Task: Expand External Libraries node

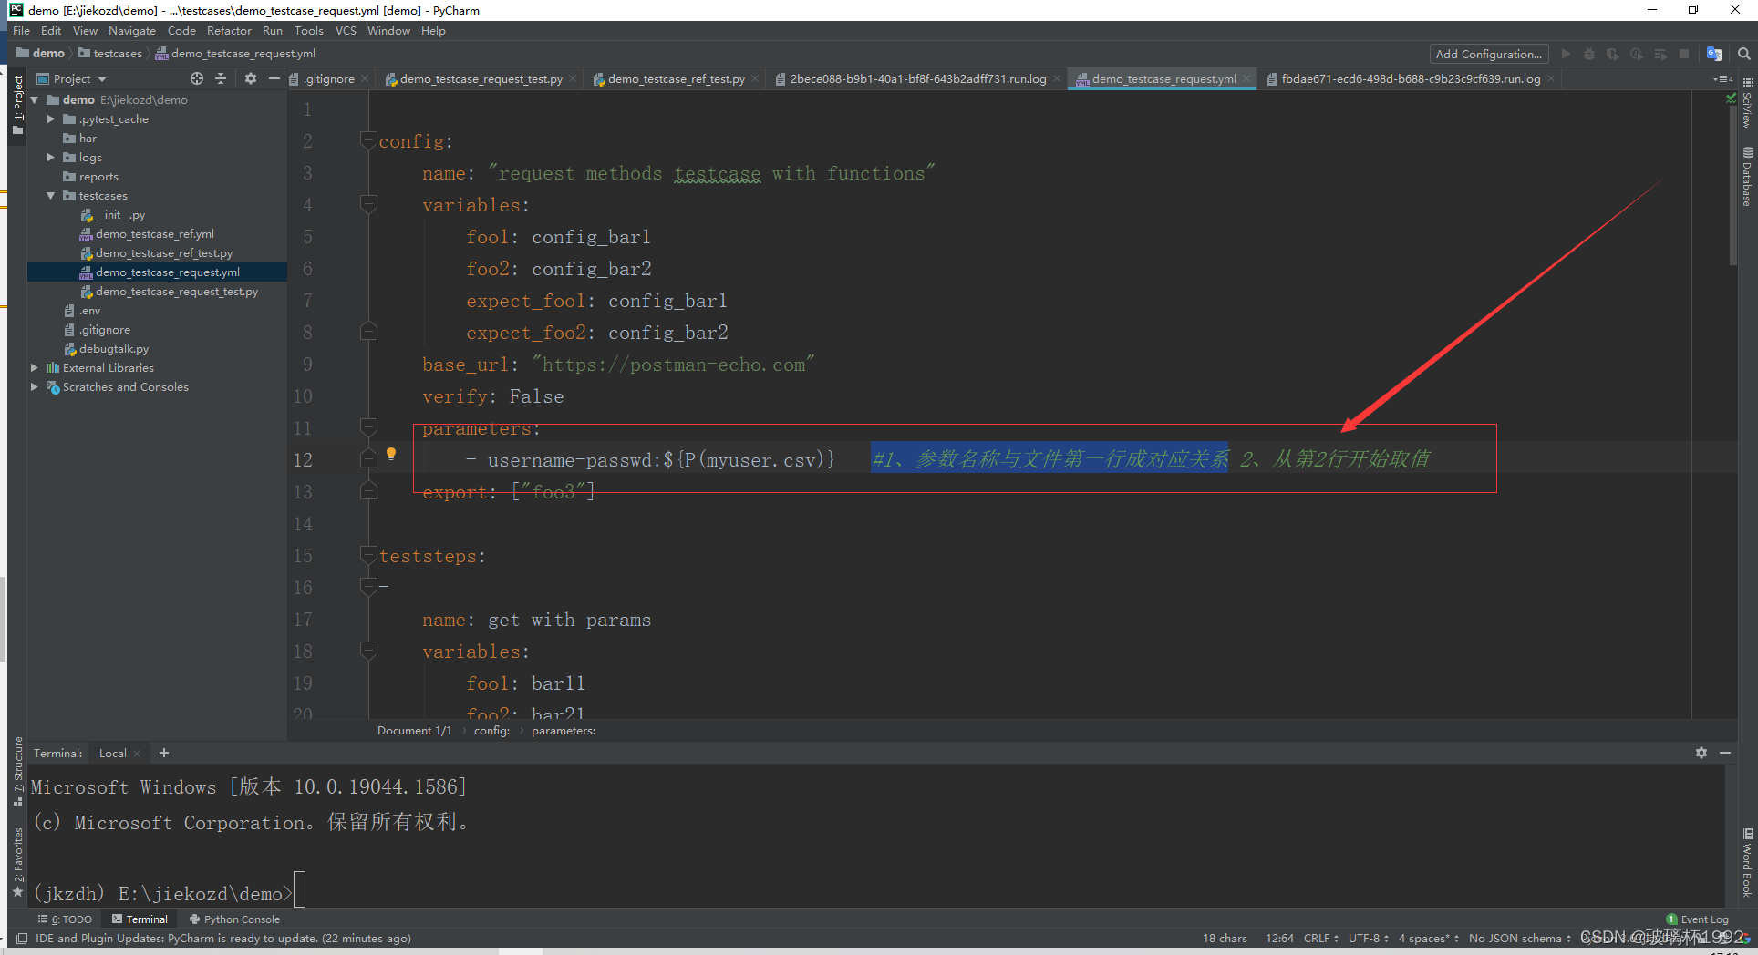Action: click(35, 368)
